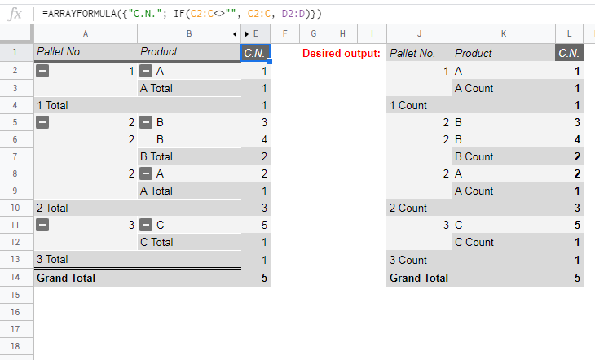Image resolution: width=595 pixels, height=360 pixels.
Task: Select row 1 header
Action: pos(15,52)
